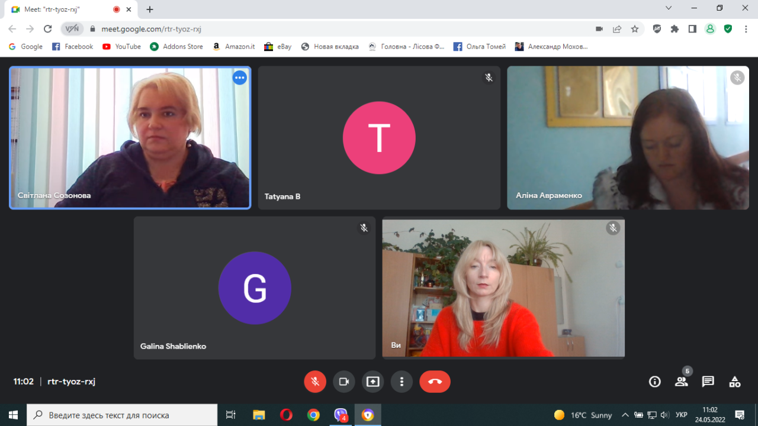Screen dimensions: 758x426
Task: Click meeting code rtr-tyoz-rxj text
Action: click(x=71, y=382)
